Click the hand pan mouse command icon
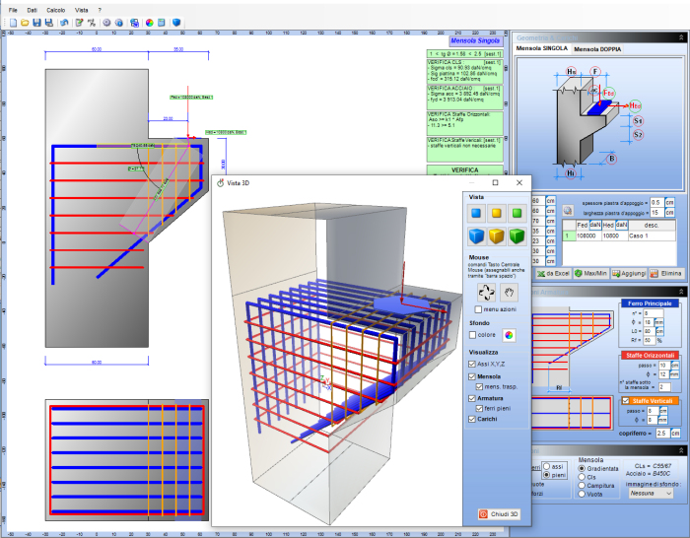The height and width of the screenshot is (538, 690). click(x=510, y=292)
